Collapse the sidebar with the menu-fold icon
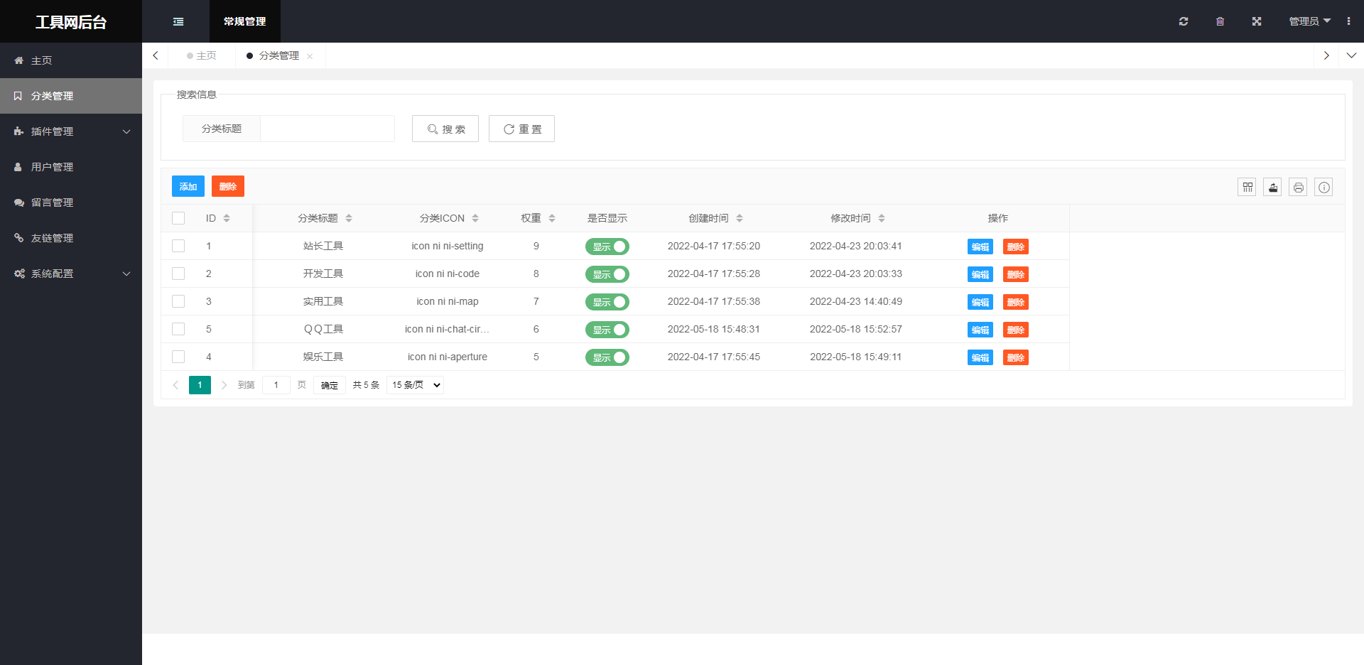Image resolution: width=1364 pixels, height=665 pixels. (x=178, y=21)
